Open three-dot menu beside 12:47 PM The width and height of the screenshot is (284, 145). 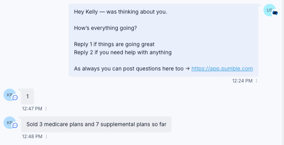(46, 109)
